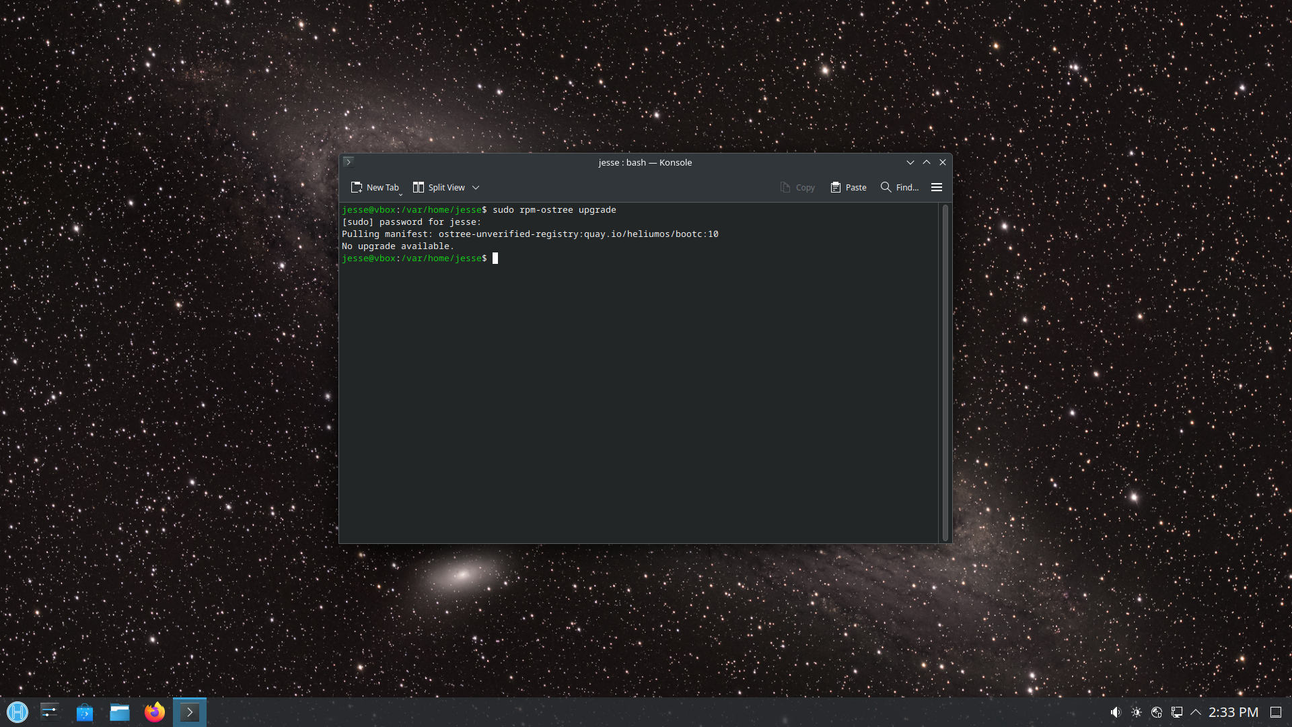
Task: Close the Konsole window
Action: [943, 162]
